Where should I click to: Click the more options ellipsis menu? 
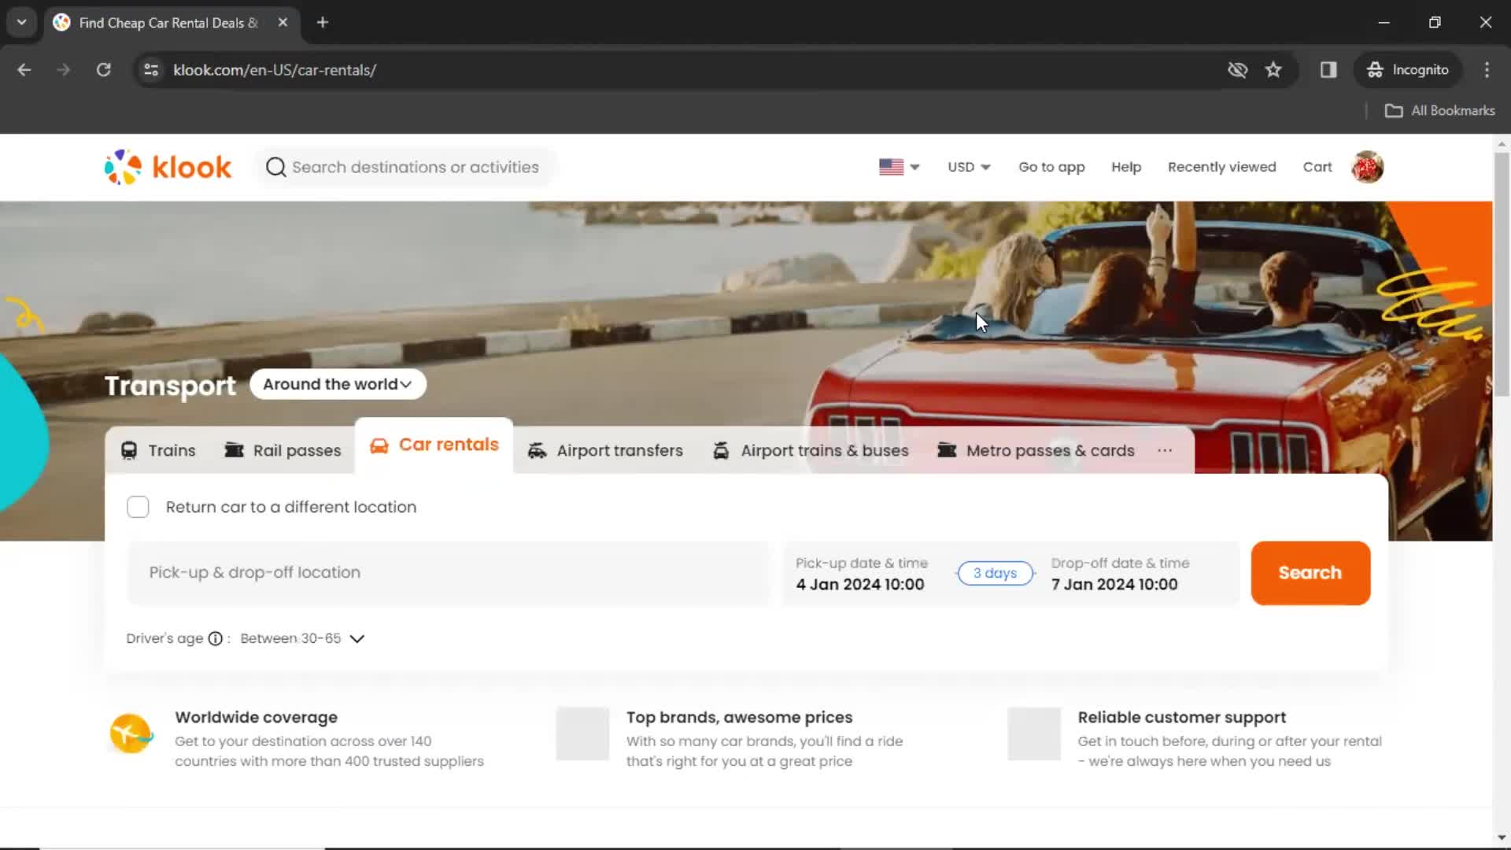click(1166, 449)
